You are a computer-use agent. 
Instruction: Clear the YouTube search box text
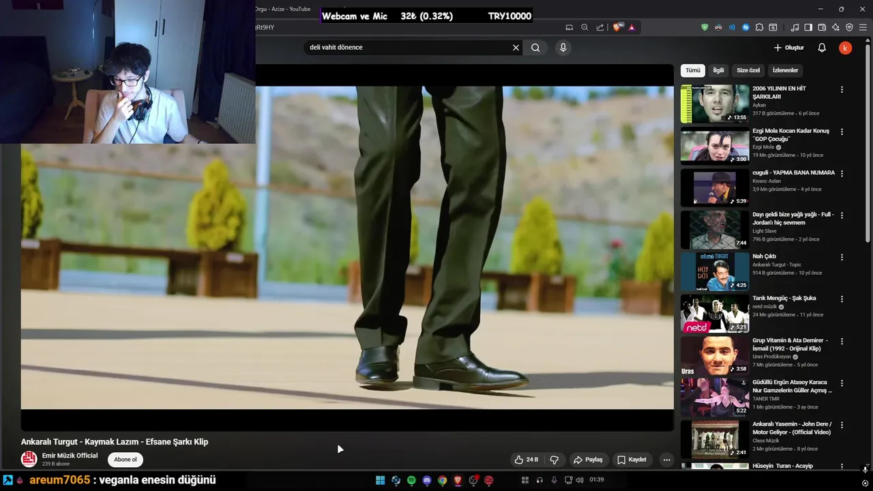(516, 48)
